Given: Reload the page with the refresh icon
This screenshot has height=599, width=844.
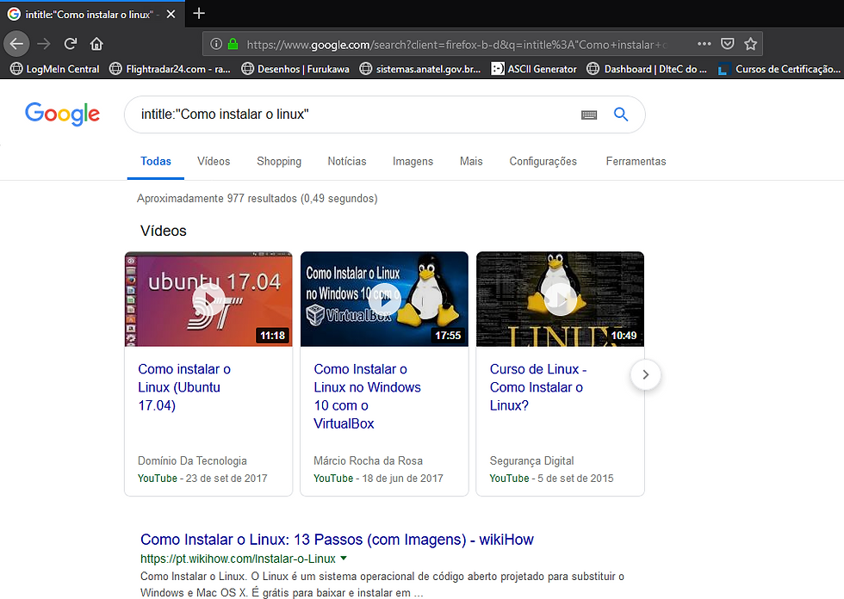Looking at the screenshot, I should point(71,44).
